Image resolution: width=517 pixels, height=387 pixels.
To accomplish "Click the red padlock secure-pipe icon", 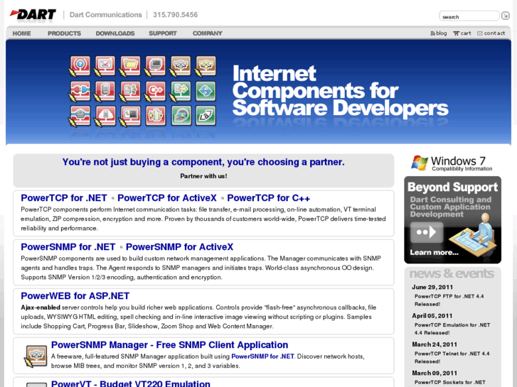I will tap(80, 116).
